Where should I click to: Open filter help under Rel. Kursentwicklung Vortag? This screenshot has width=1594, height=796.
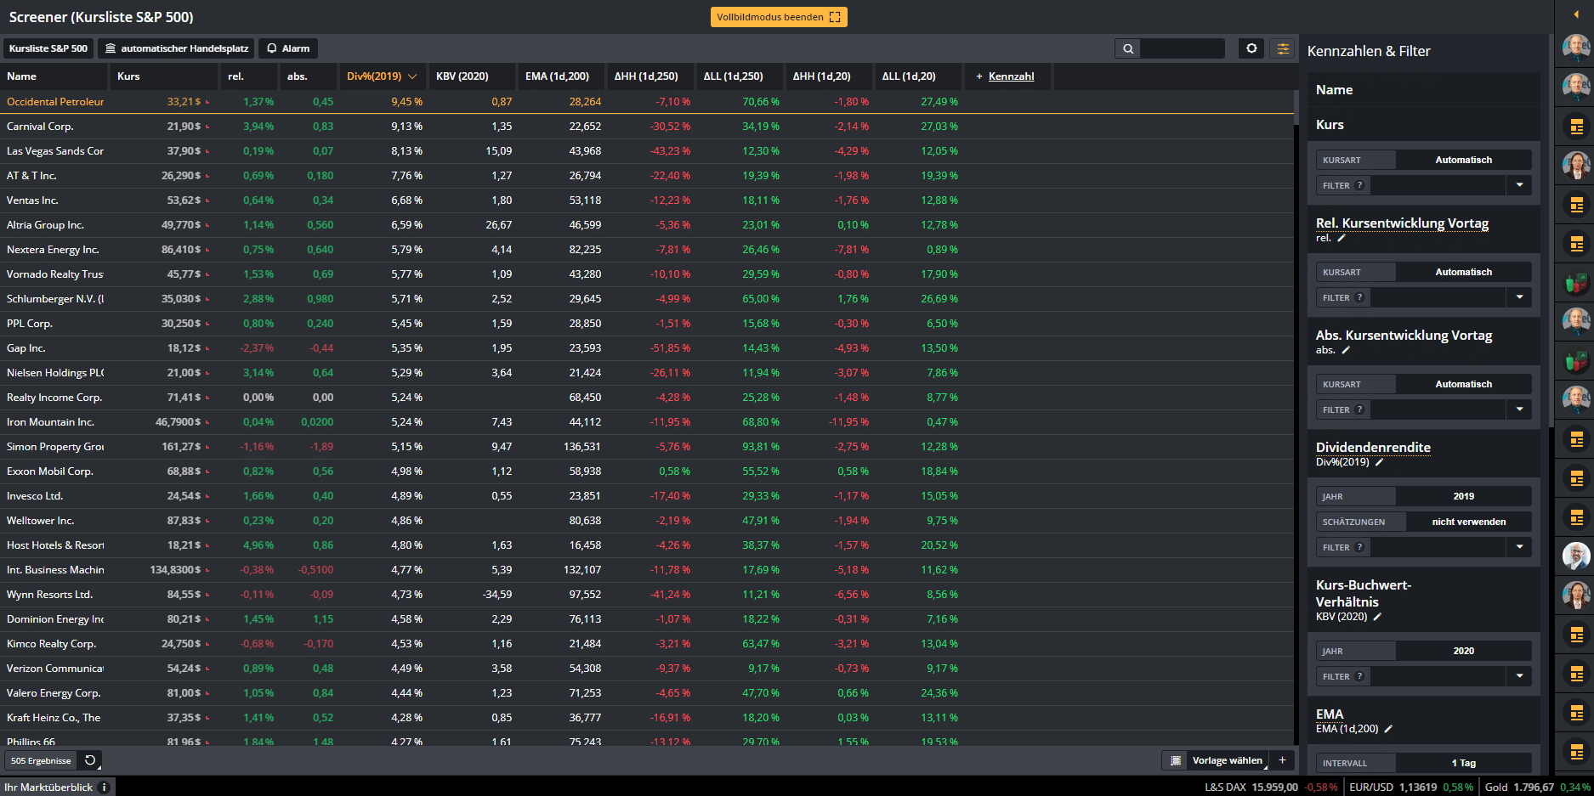click(1359, 297)
